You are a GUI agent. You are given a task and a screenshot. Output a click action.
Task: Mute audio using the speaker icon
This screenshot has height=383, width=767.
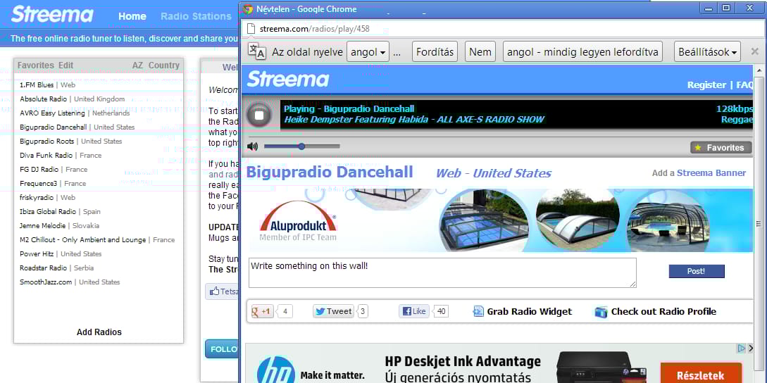coord(252,146)
